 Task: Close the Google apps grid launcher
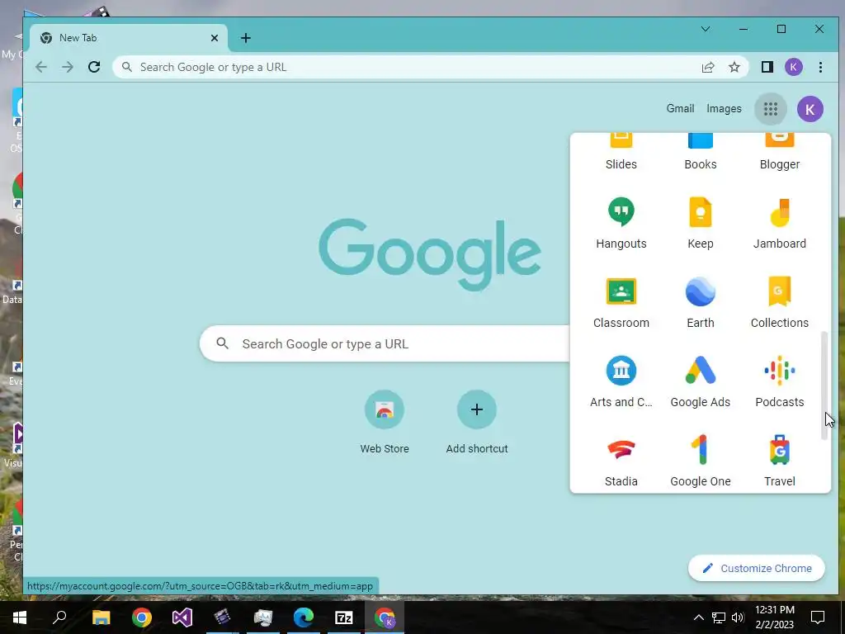[771, 109]
